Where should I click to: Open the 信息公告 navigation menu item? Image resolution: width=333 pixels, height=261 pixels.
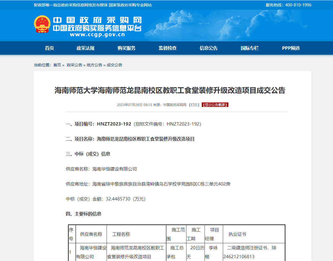(209, 48)
